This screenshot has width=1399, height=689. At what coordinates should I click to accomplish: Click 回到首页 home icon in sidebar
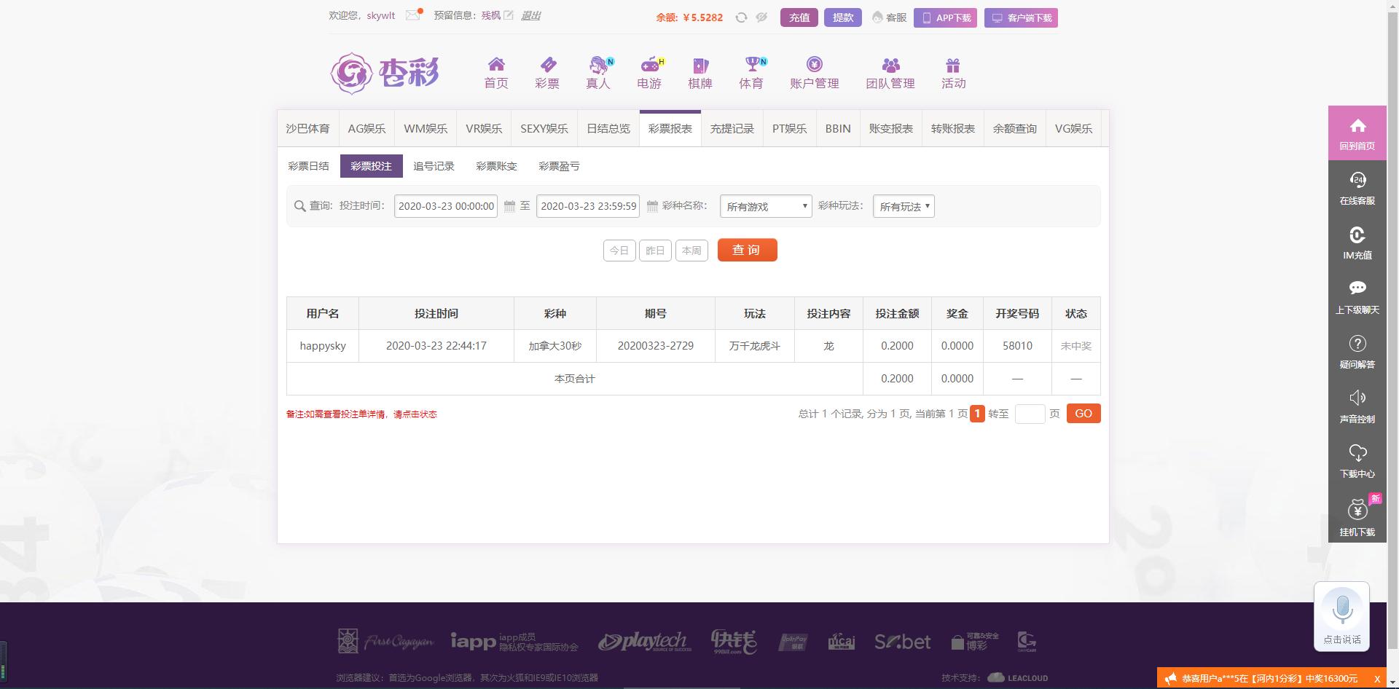(1357, 133)
